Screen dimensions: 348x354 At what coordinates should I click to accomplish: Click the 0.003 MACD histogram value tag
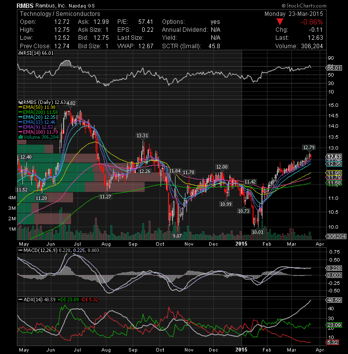coord(334,275)
